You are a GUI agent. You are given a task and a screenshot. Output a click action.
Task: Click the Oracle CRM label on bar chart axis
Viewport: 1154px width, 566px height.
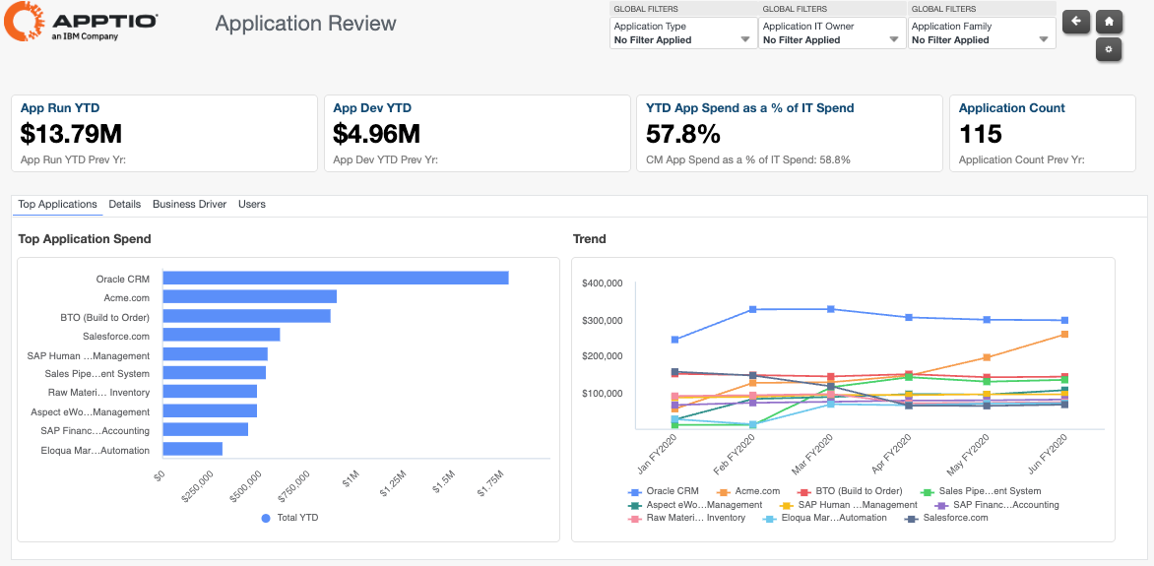pos(123,279)
